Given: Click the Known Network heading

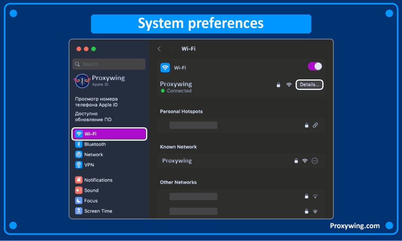Looking at the screenshot, I should pyautogui.click(x=179, y=147).
